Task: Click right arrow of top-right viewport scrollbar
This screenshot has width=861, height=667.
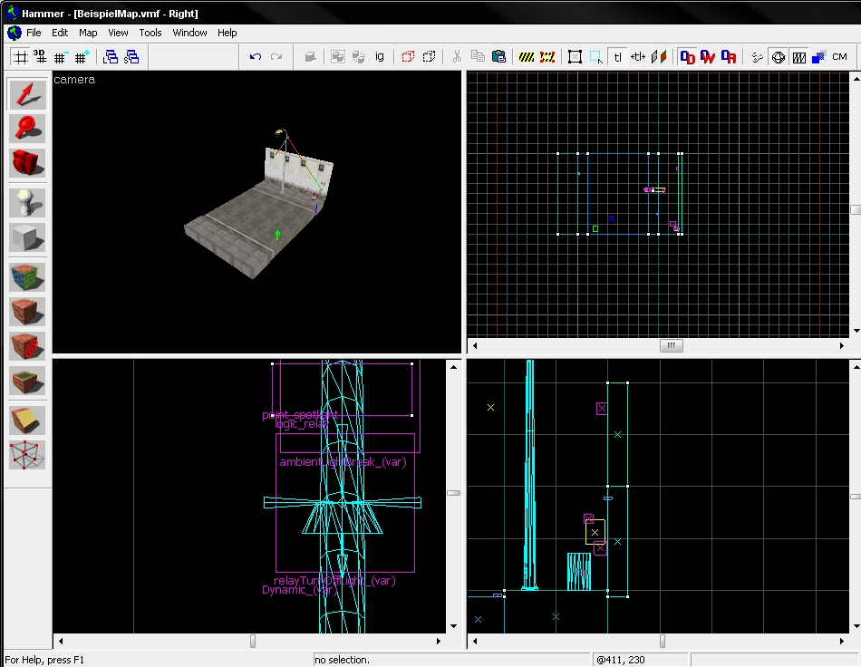Action: [843, 345]
